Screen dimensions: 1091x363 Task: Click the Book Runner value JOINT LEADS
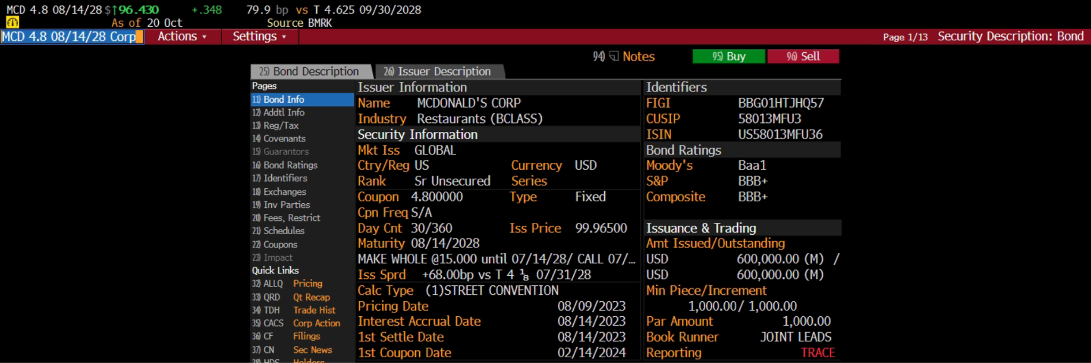[796, 337]
